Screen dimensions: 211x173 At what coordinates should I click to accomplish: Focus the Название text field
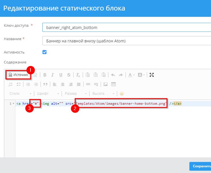pos(125,41)
